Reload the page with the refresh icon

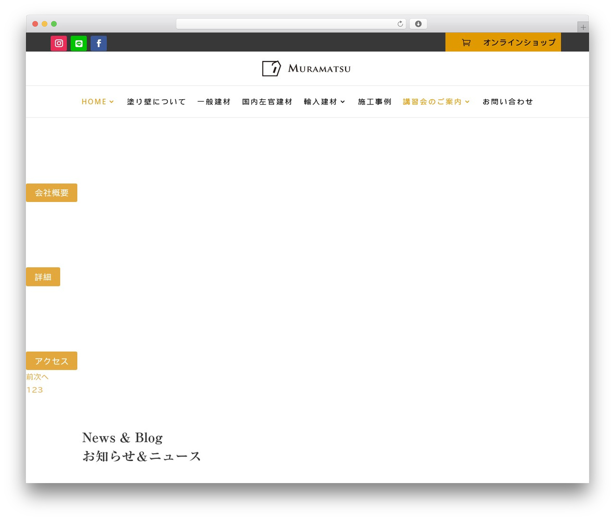[x=400, y=24]
